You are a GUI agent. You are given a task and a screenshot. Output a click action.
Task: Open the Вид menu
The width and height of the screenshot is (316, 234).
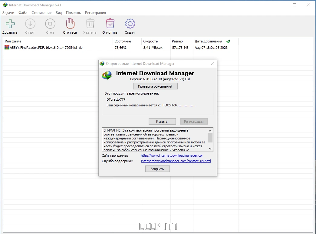tap(59, 13)
